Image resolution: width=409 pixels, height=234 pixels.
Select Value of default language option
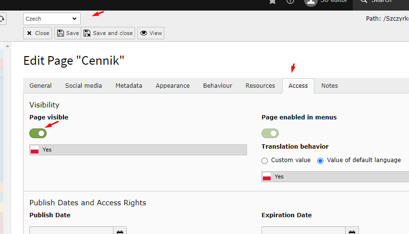click(321, 161)
